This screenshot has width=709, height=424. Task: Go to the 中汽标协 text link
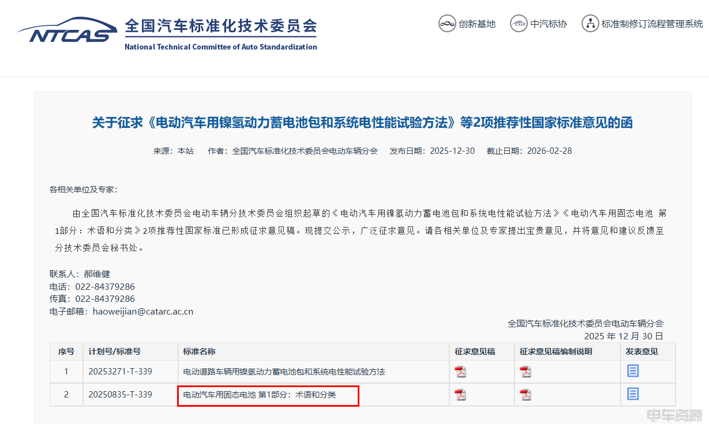pos(549,24)
